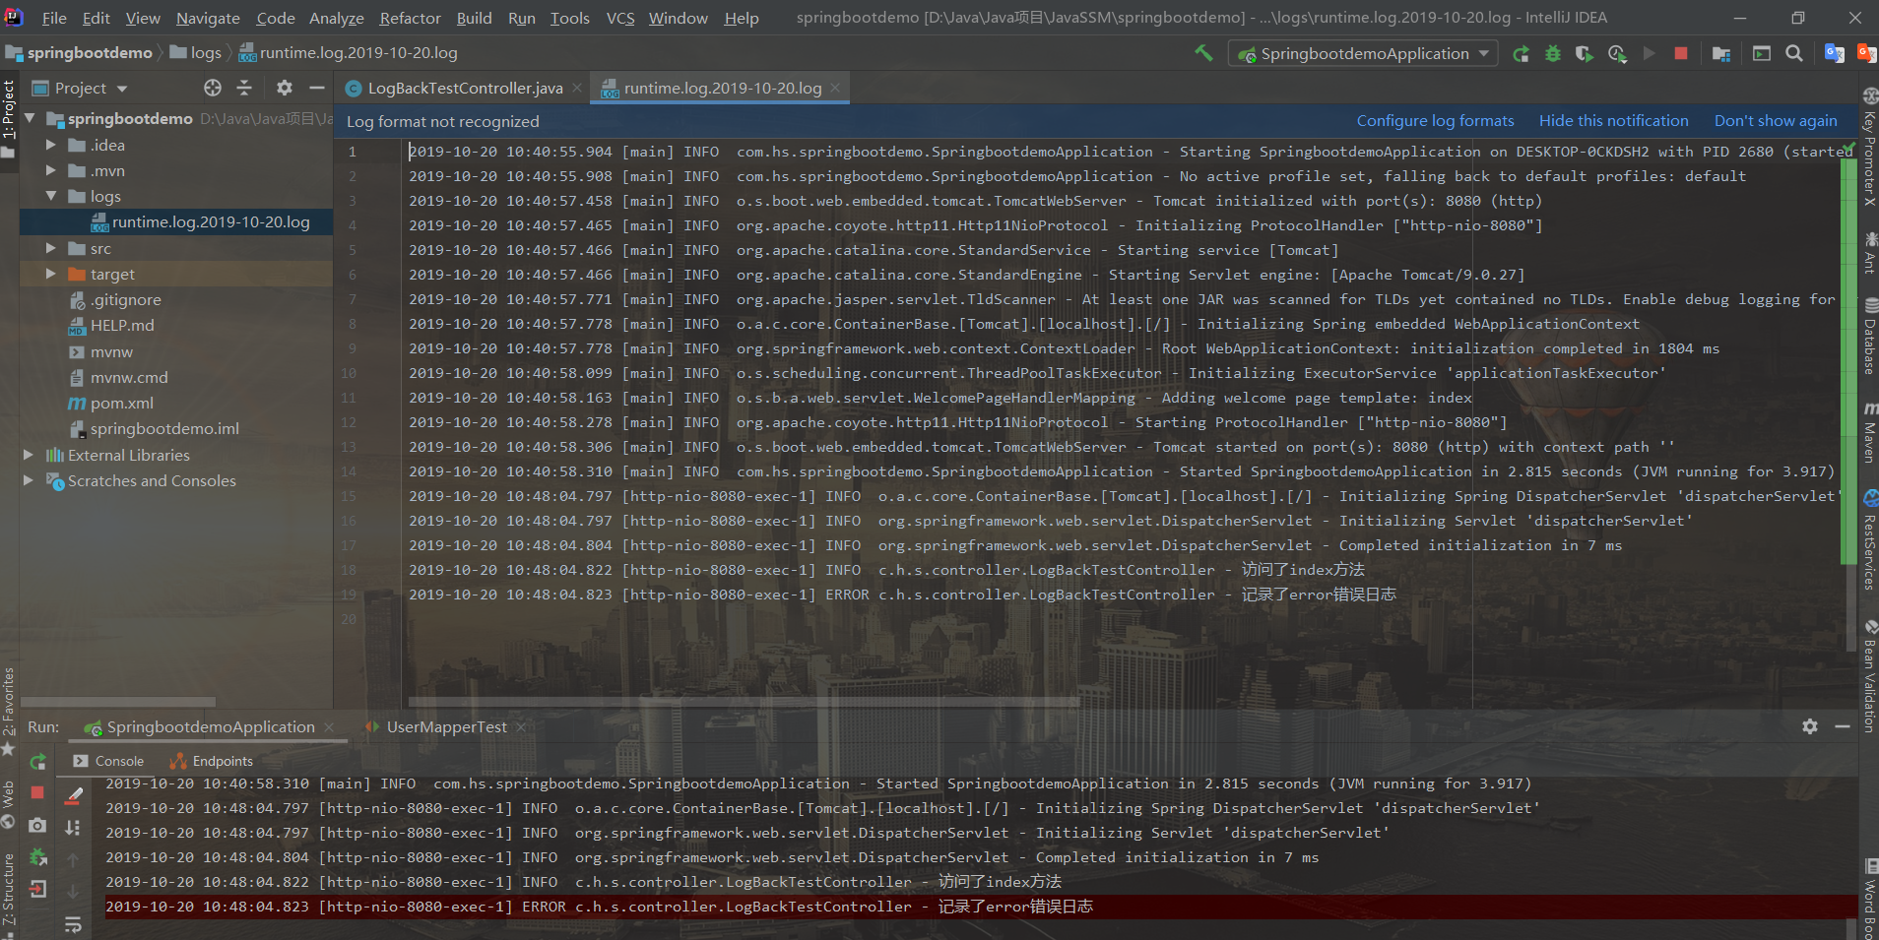Click Don't show again link

[x=1775, y=120]
